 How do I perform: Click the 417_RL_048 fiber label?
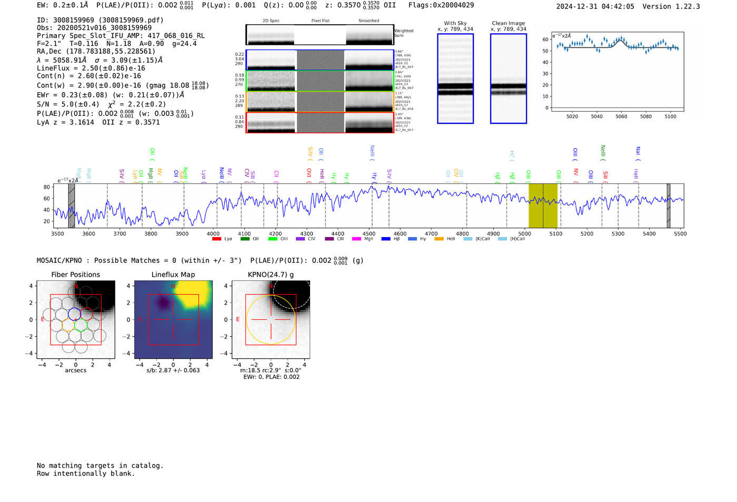coord(404,109)
